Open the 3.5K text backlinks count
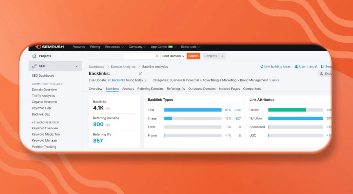 click(238, 110)
